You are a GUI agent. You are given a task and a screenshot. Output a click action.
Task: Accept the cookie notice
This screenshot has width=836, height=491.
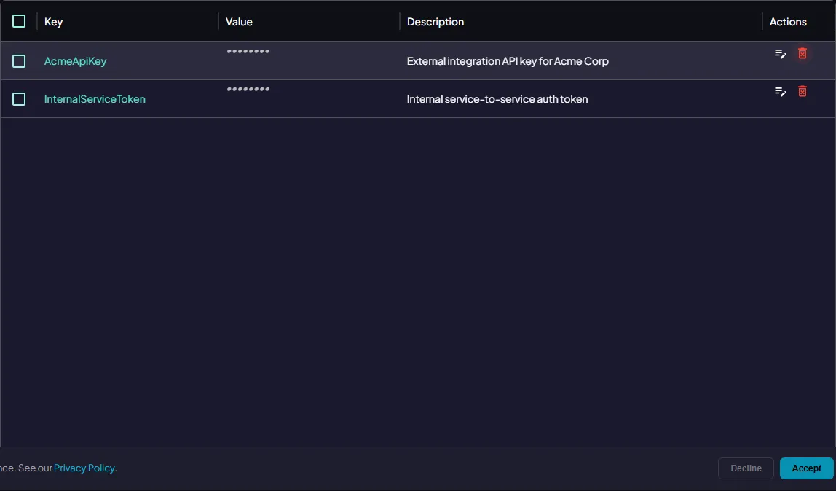pos(806,468)
